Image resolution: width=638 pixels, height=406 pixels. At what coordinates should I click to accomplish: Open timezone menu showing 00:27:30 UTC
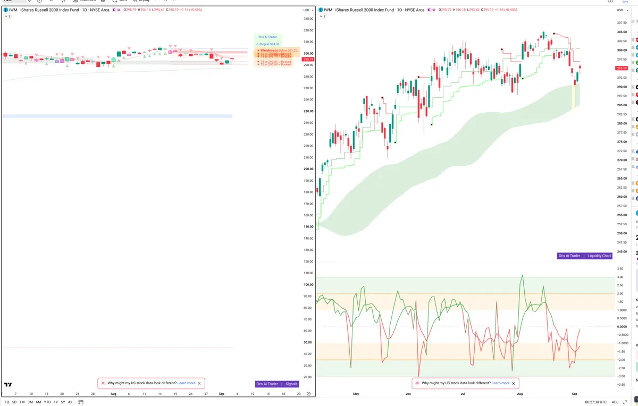[595, 402]
